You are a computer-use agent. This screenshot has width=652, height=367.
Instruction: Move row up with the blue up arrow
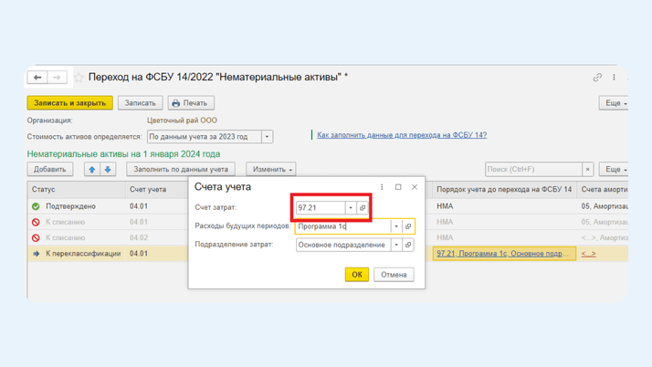coord(92,169)
